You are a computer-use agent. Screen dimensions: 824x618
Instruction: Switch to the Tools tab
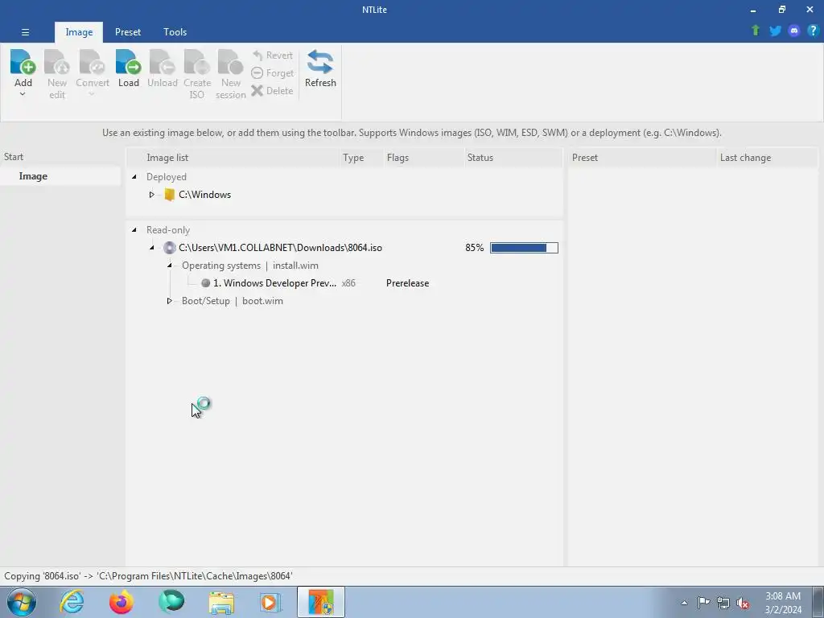tap(175, 32)
